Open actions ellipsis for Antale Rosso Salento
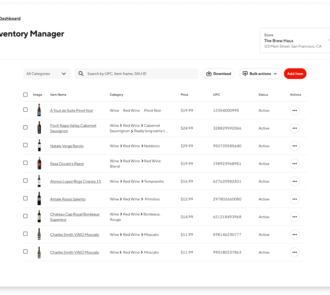This screenshot has width=330, height=295. [295, 199]
